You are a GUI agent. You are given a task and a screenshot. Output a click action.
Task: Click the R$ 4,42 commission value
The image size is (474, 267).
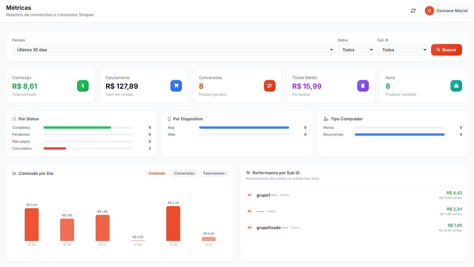[x=454, y=193]
